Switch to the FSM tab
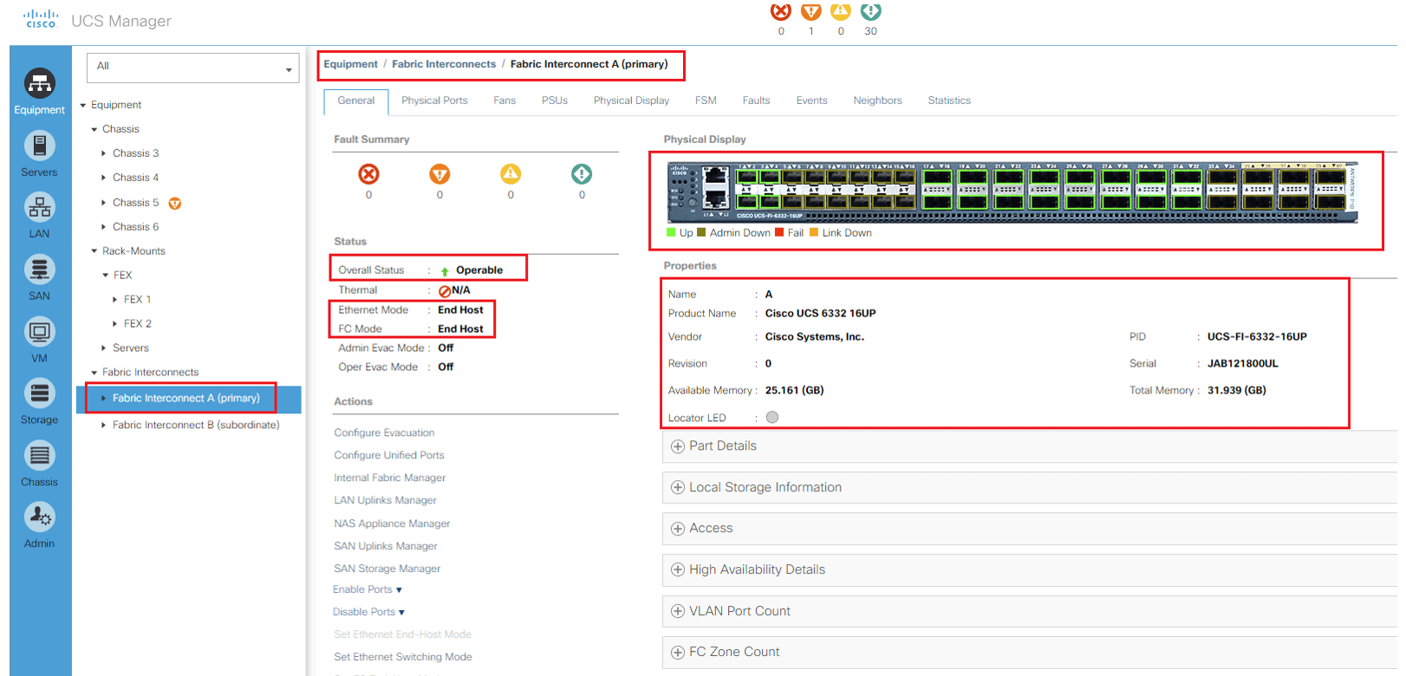Screen dimensions: 1406x676 [x=706, y=101]
